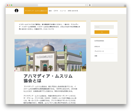Click the red close window dot
The image size is (132, 112).
(x=8, y=5)
